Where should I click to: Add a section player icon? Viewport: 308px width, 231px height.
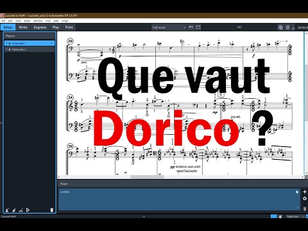click(x=14, y=210)
